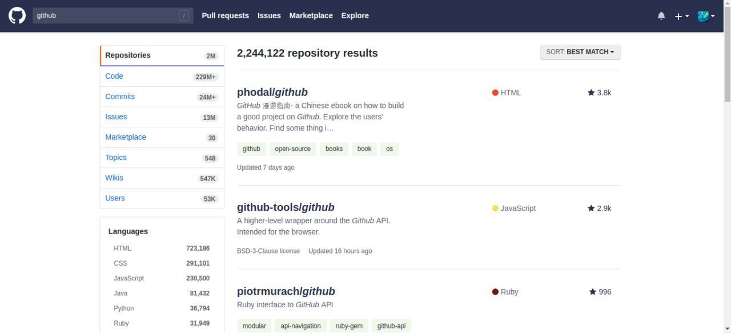Open the Sort: Best match dropdown

tap(580, 52)
